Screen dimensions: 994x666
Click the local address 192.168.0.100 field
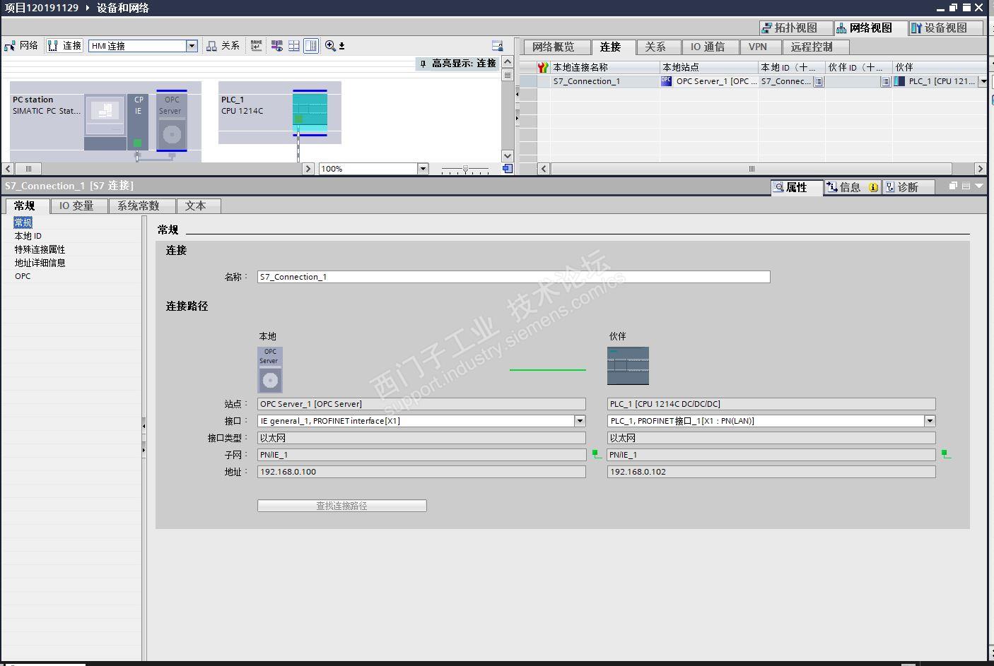(421, 472)
